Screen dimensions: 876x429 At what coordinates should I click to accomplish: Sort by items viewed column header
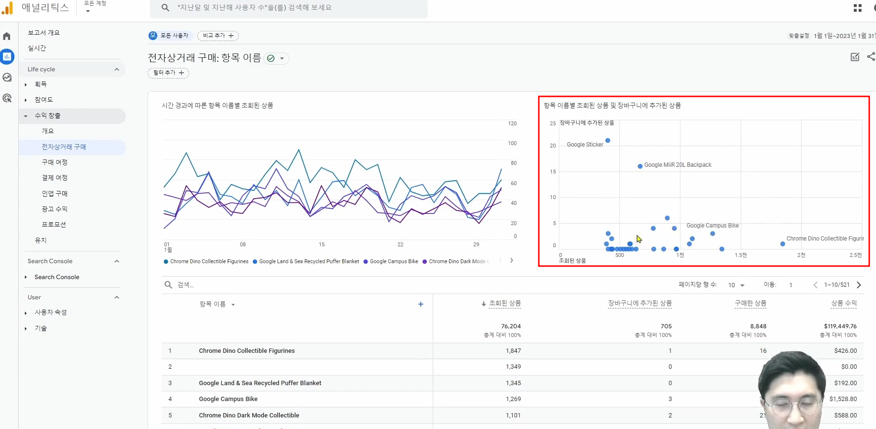[x=505, y=303]
